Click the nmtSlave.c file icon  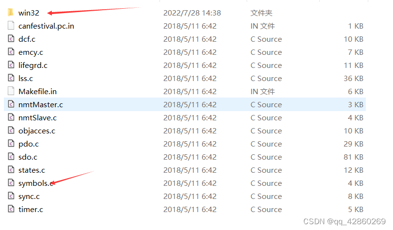pos(11,117)
